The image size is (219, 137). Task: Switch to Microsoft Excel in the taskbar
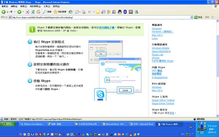pyautogui.click(x=115, y=124)
